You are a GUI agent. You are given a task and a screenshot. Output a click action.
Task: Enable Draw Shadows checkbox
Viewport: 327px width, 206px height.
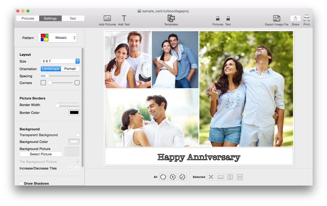click(21, 183)
